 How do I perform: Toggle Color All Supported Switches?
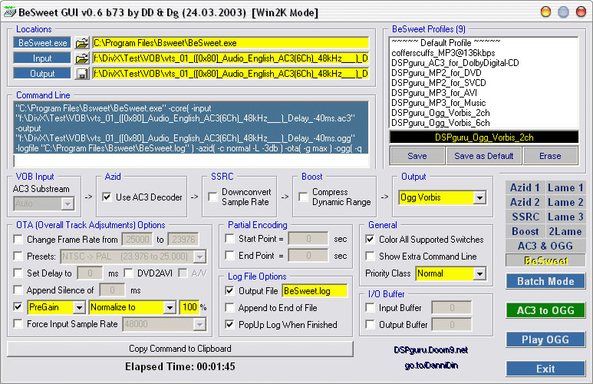click(x=371, y=240)
